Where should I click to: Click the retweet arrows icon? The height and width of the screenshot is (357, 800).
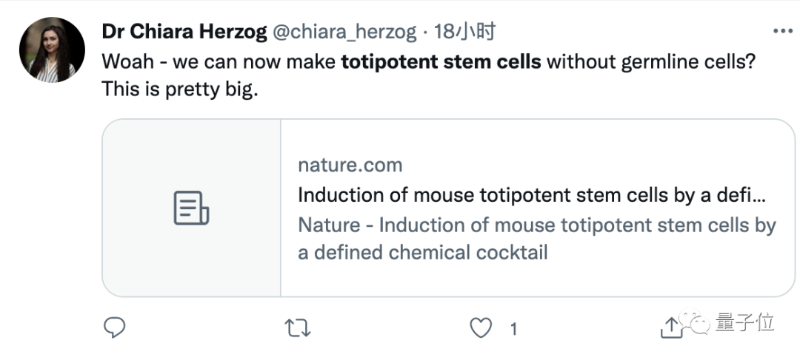(x=298, y=327)
